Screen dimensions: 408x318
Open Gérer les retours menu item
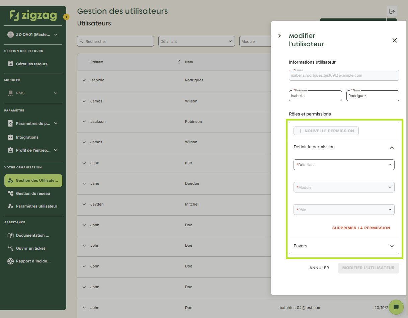pyautogui.click(x=33, y=64)
